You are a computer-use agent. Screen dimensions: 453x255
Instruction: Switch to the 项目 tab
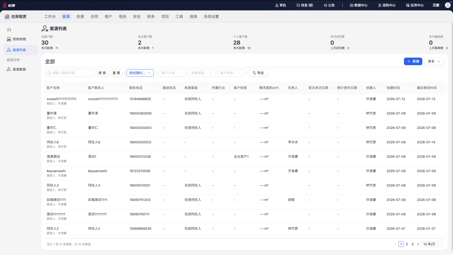coord(165,16)
